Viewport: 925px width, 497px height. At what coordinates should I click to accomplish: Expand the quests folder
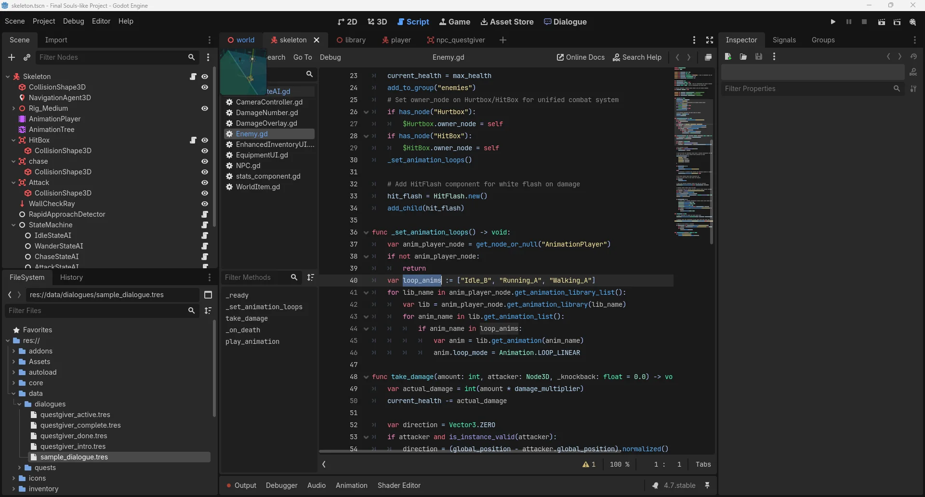19,468
